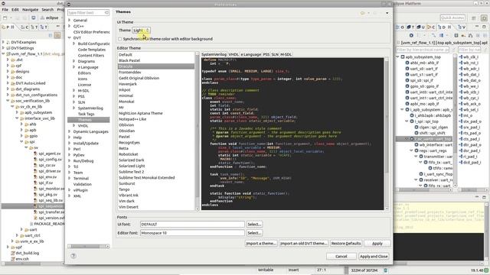This screenshot has width=490, height=275.
Task: Click Collapse All icon in project explorer
Action: (51, 35)
